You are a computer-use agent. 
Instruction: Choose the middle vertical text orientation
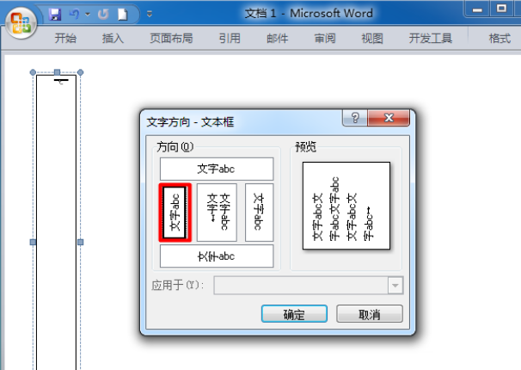[217, 212]
